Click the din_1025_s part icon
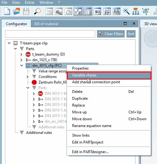Viewport: 157px width, 164px height. point(28,60)
